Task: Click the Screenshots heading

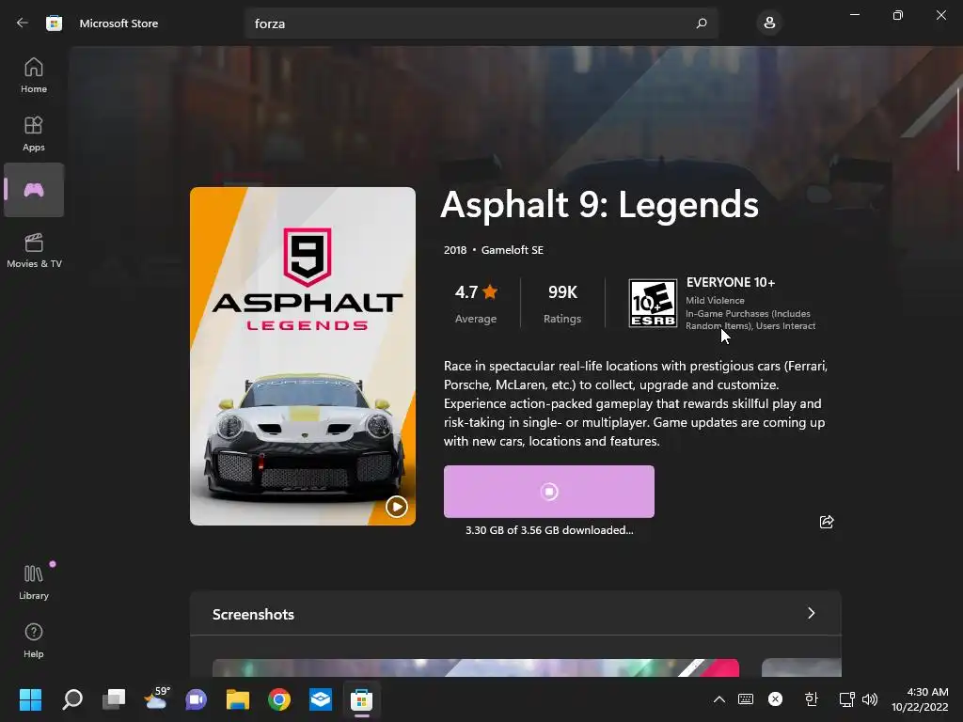Action: (253, 615)
